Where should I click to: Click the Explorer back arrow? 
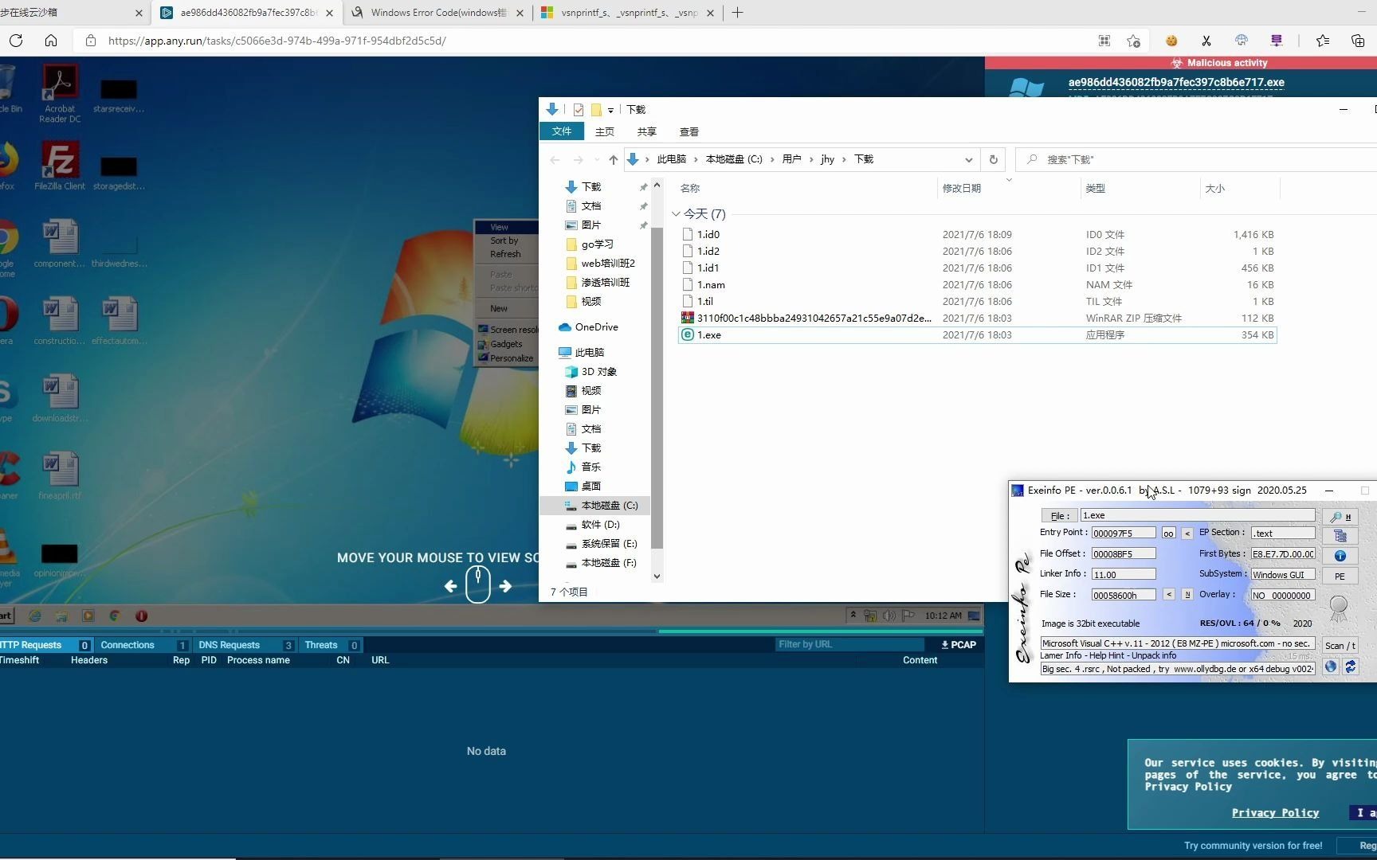[555, 160]
